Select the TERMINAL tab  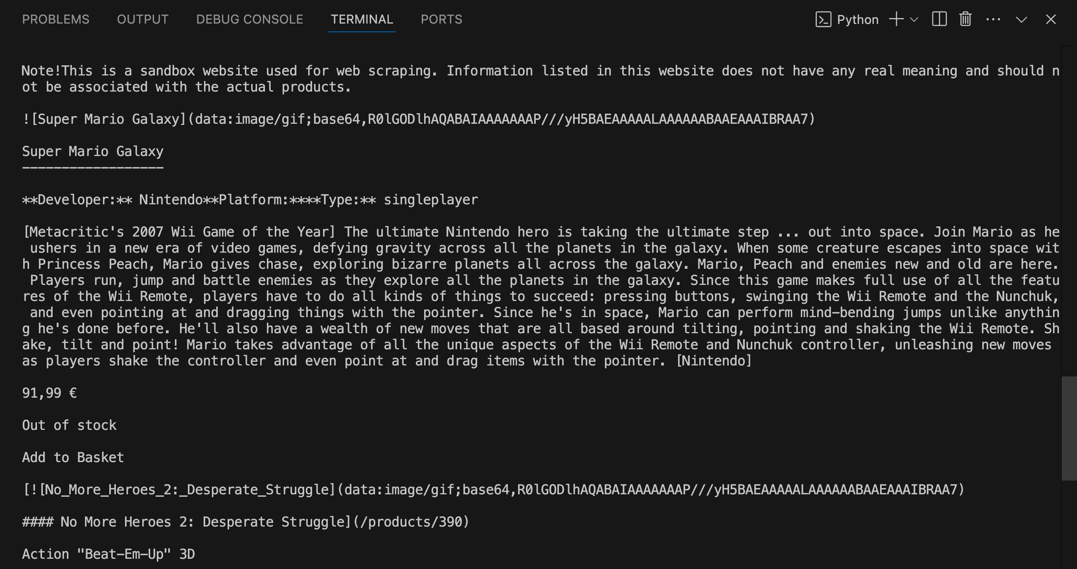pos(362,19)
